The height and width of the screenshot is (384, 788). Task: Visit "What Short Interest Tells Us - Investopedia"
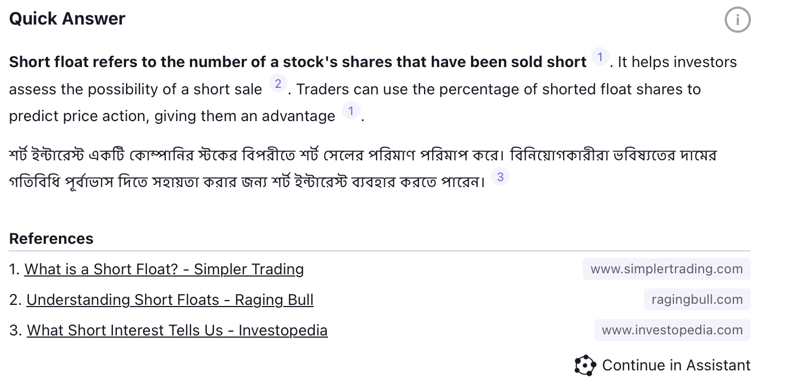(x=177, y=331)
